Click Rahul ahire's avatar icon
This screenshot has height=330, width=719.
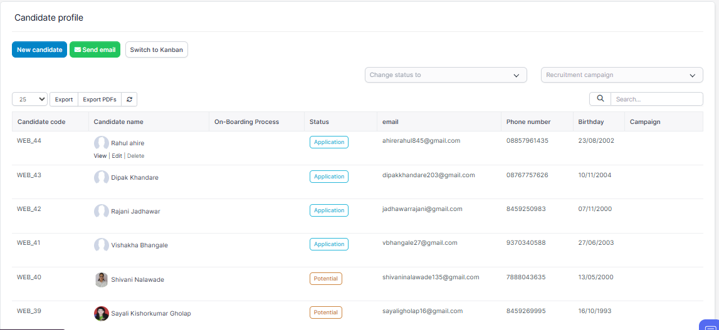tap(102, 143)
